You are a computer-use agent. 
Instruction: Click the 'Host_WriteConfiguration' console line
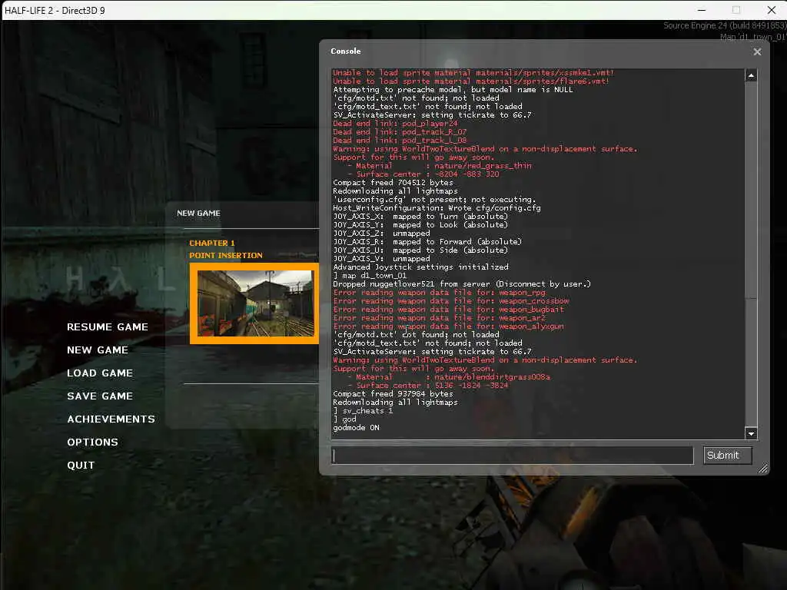pyautogui.click(x=437, y=207)
